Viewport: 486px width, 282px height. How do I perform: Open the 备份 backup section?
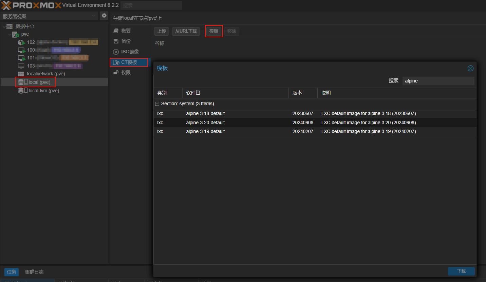tap(126, 41)
